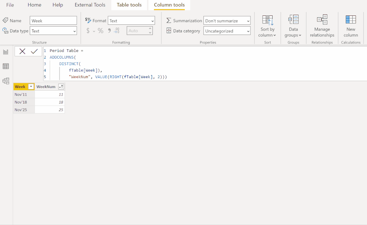Viewport: 367px width, 225px height.
Task: Open the Data groups menu
Action: tap(293, 26)
